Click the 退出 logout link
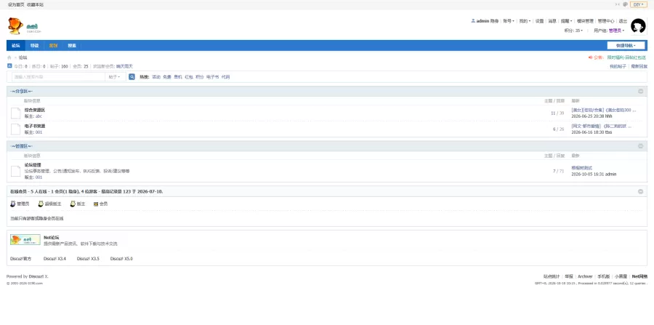Viewport: 654px width, 325px height. [x=623, y=21]
